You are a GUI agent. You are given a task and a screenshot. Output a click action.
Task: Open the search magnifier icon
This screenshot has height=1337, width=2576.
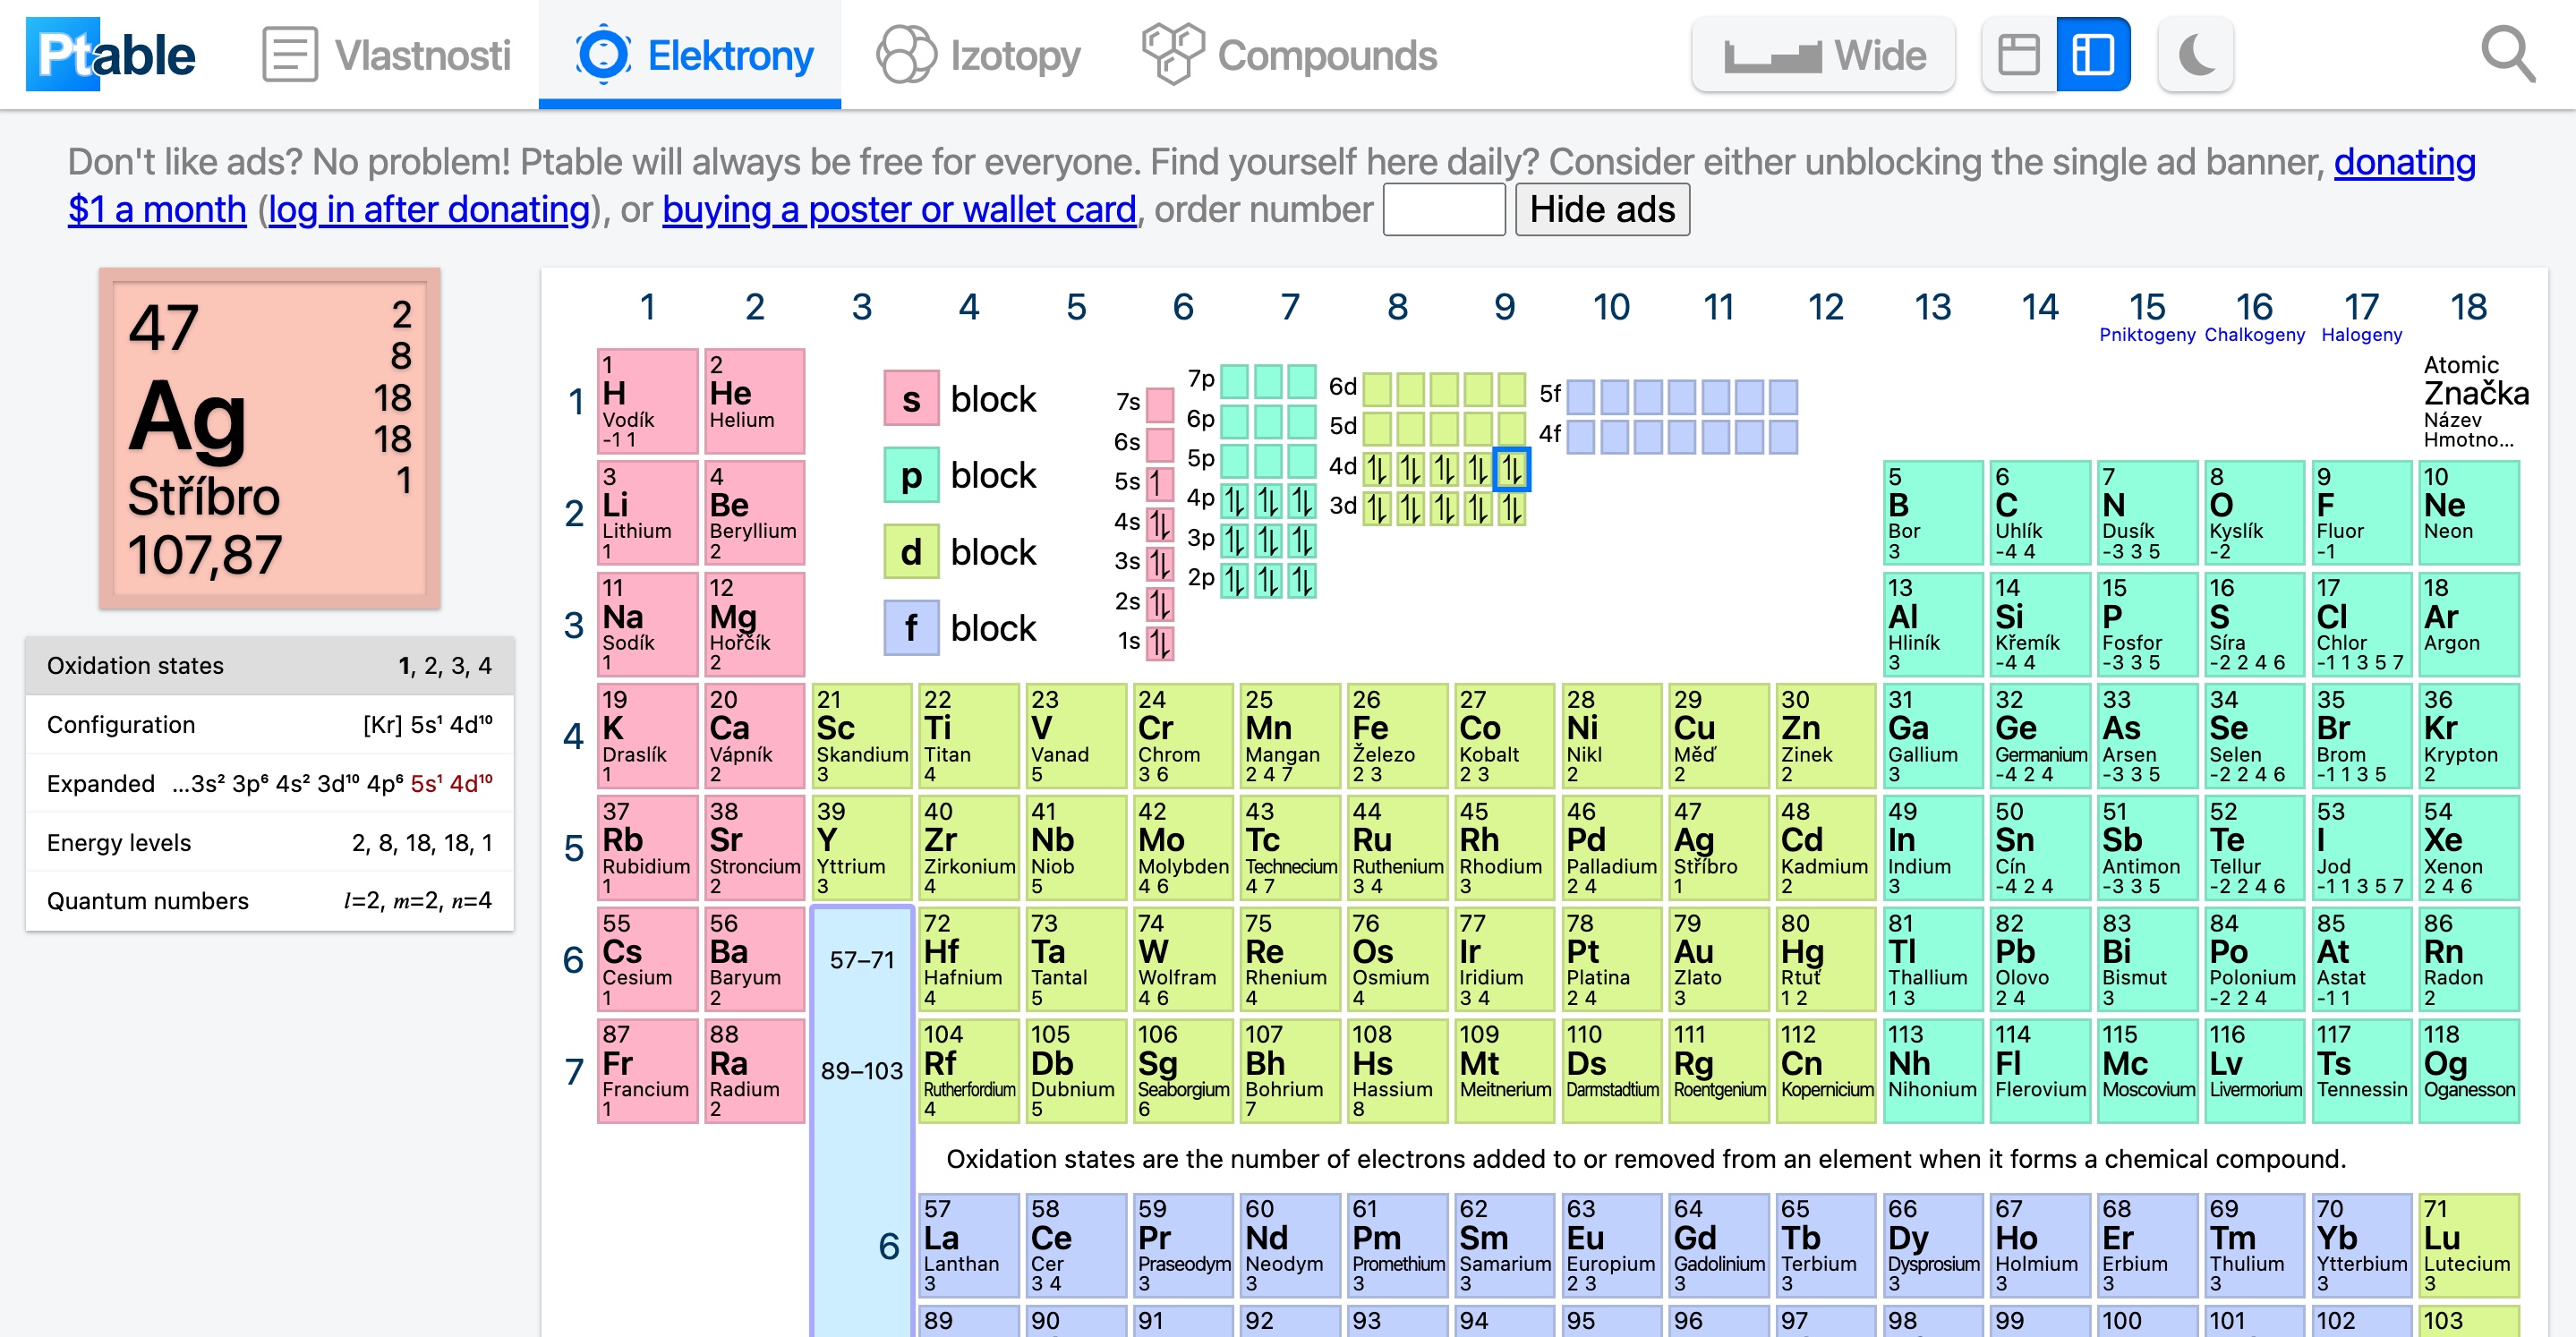(x=2507, y=55)
